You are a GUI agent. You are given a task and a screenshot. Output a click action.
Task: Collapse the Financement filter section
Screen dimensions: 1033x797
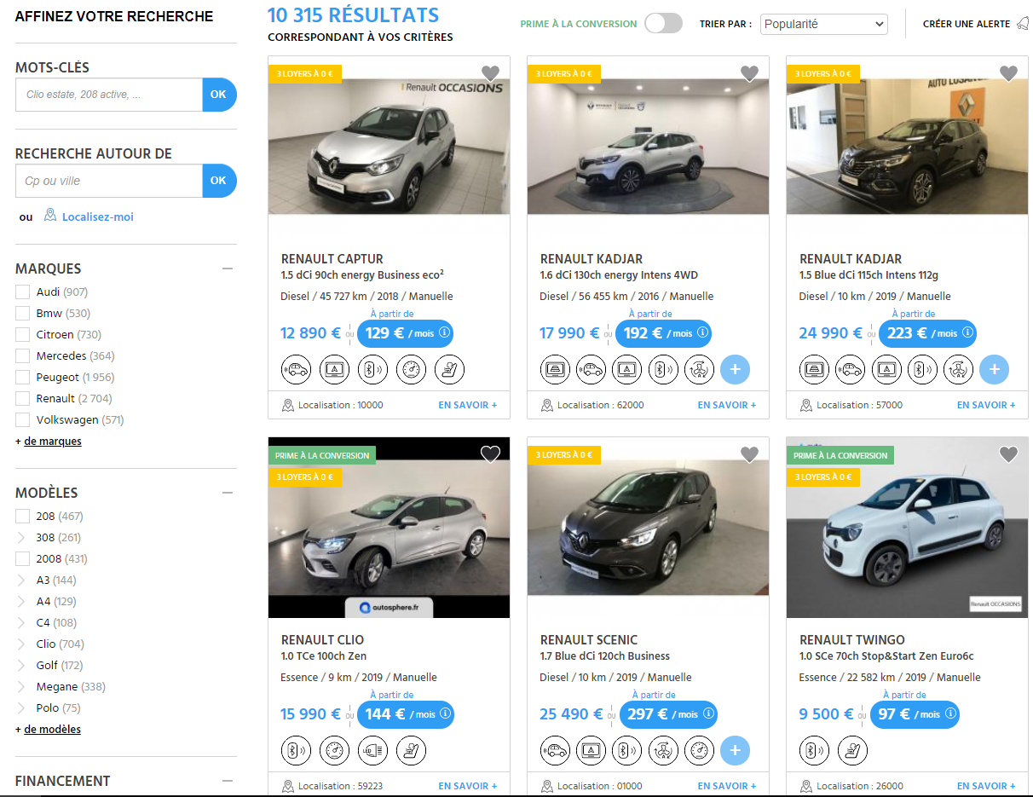tap(228, 781)
